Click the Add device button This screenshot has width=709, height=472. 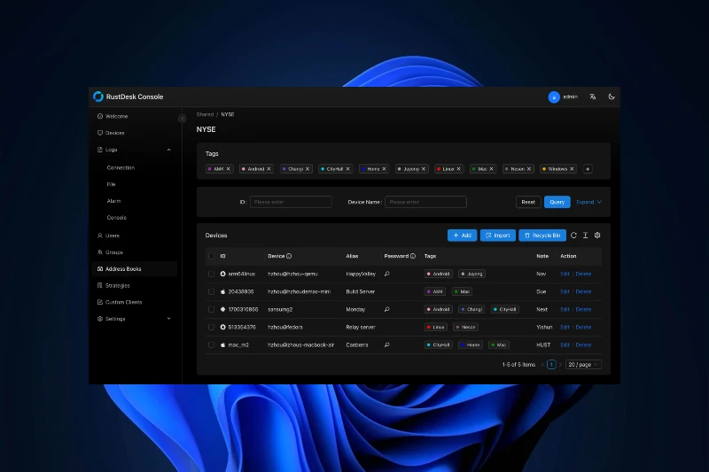click(x=462, y=236)
